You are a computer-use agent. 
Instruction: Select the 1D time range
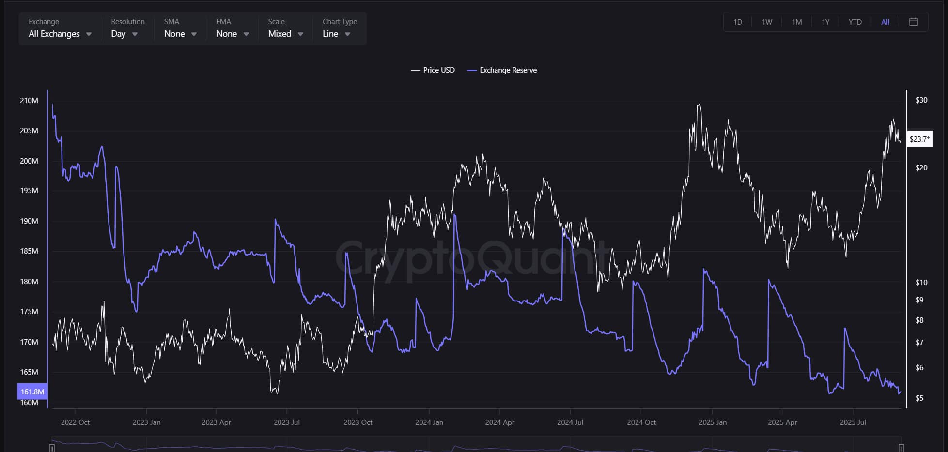click(x=737, y=22)
